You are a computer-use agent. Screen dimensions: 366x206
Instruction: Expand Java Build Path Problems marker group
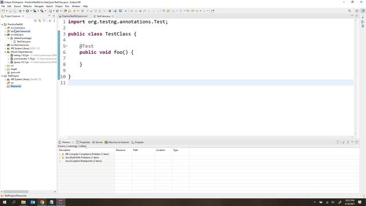pos(59,158)
